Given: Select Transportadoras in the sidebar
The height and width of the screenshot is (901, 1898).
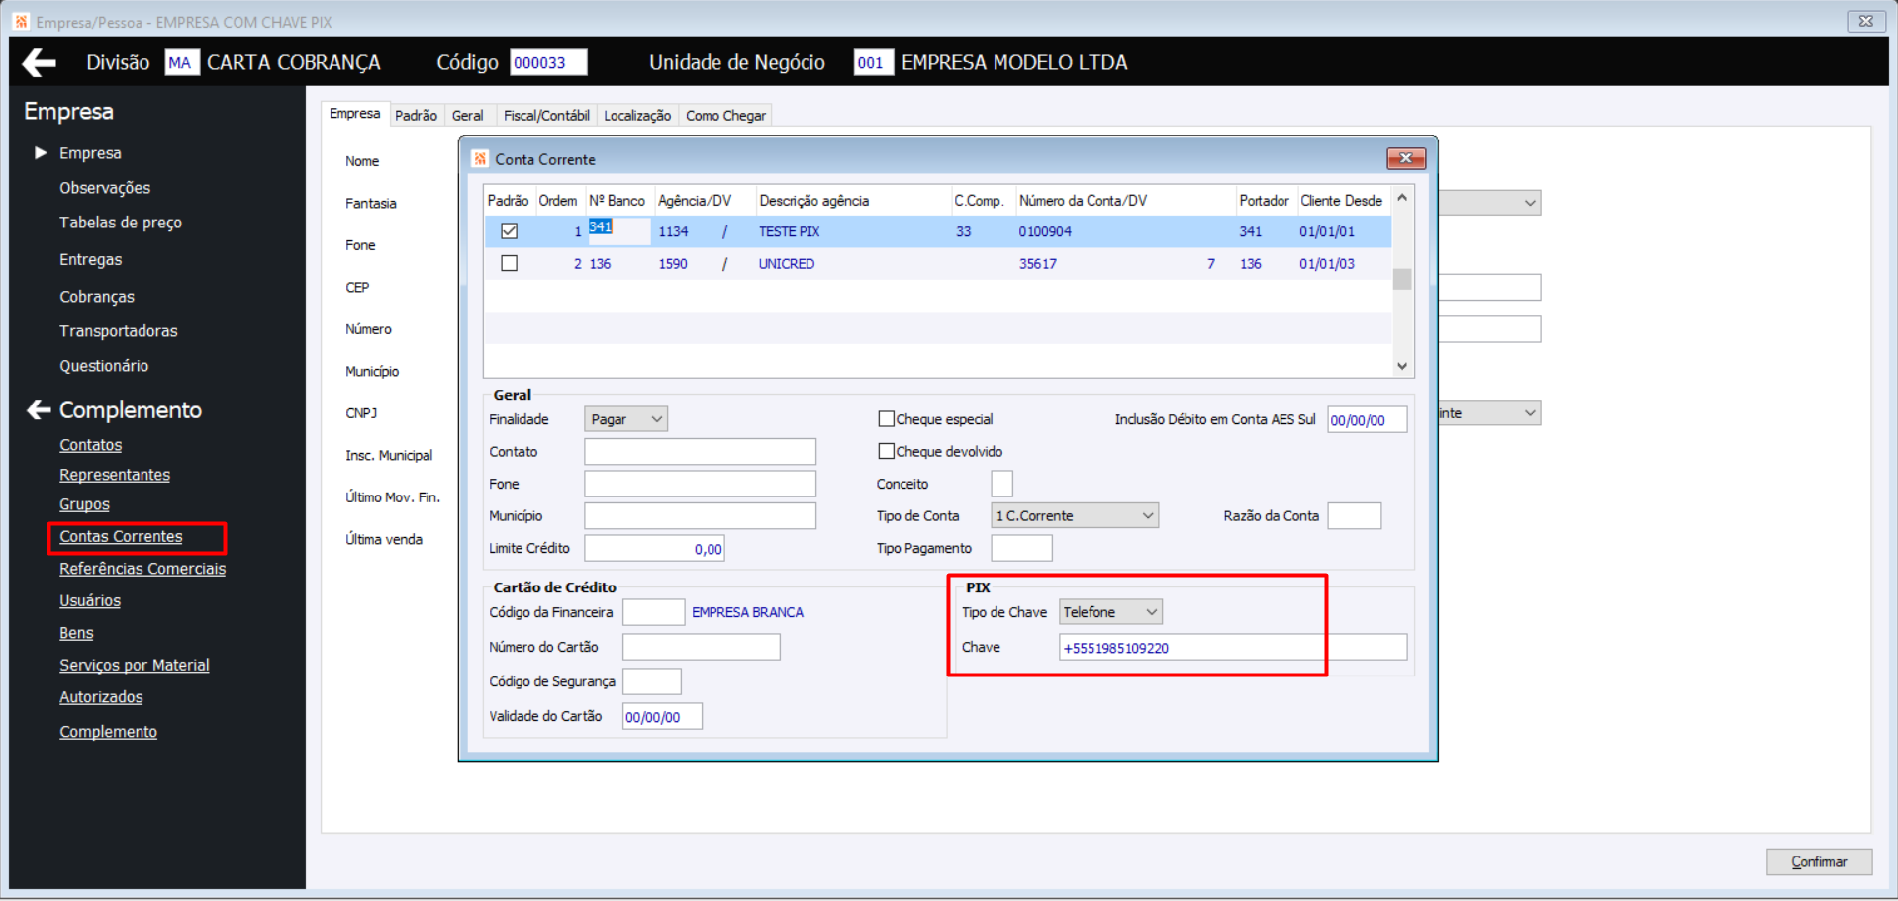Looking at the screenshot, I should (x=119, y=331).
